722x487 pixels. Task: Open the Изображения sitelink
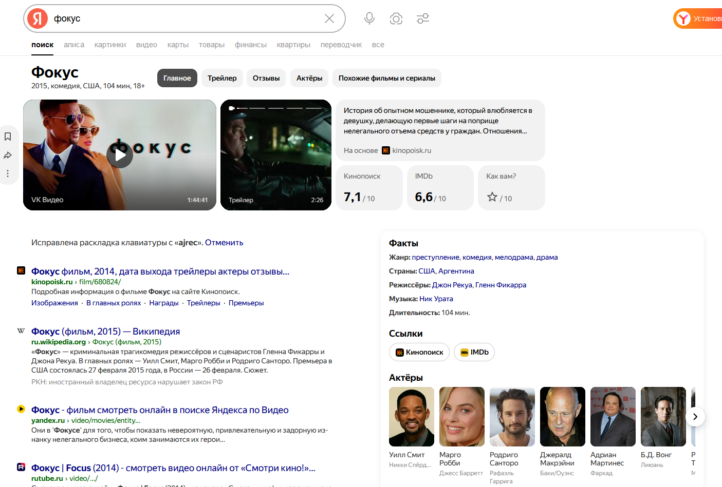tap(54, 303)
